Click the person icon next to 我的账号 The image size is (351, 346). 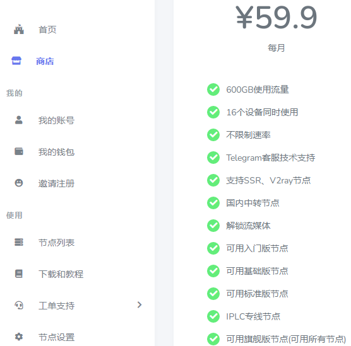[19, 120]
